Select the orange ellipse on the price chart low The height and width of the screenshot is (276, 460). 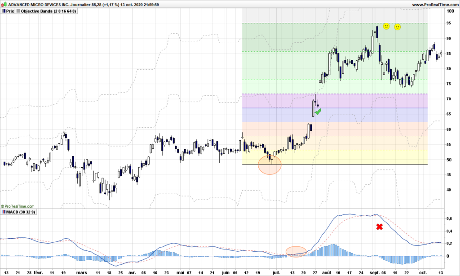click(x=270, y=165)
